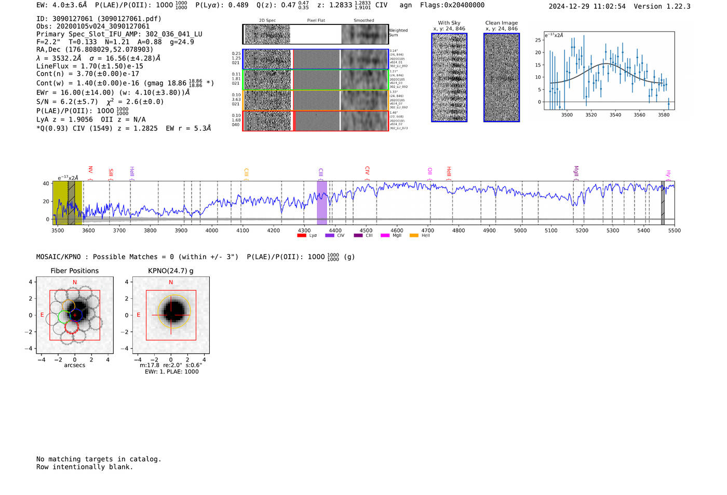Viewport: 727px width, 495px height.
Task: Click the yellow aperture circle in KPNO image
Action: coord(174,311)
